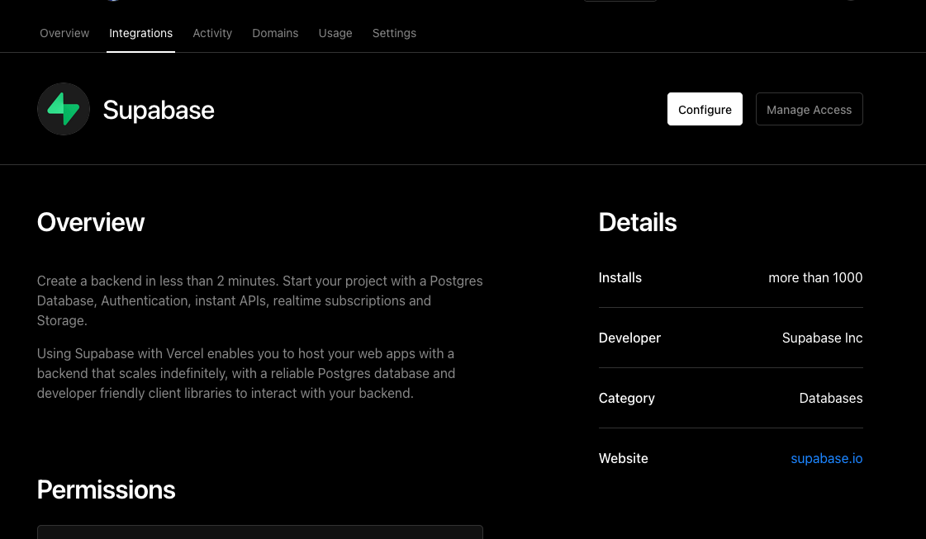Click the 'Supabase Inc' developer value
Image resolution: width=926 pixels, height=539 pixels.
click(822, 338)
